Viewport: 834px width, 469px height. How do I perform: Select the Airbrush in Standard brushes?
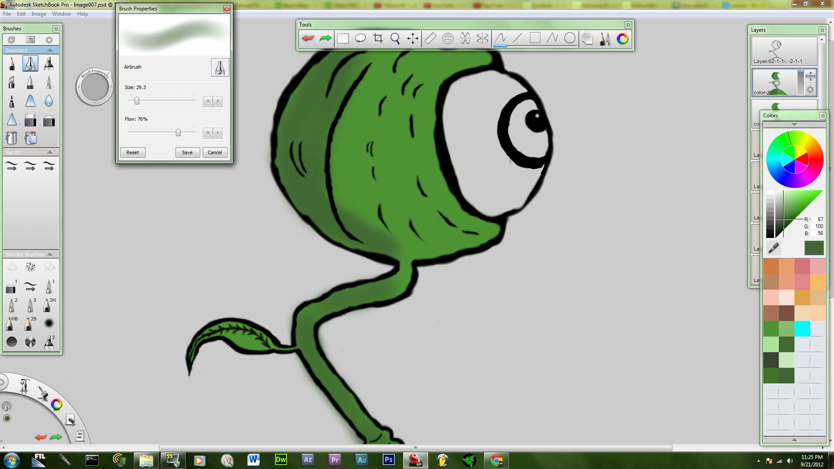30,64
